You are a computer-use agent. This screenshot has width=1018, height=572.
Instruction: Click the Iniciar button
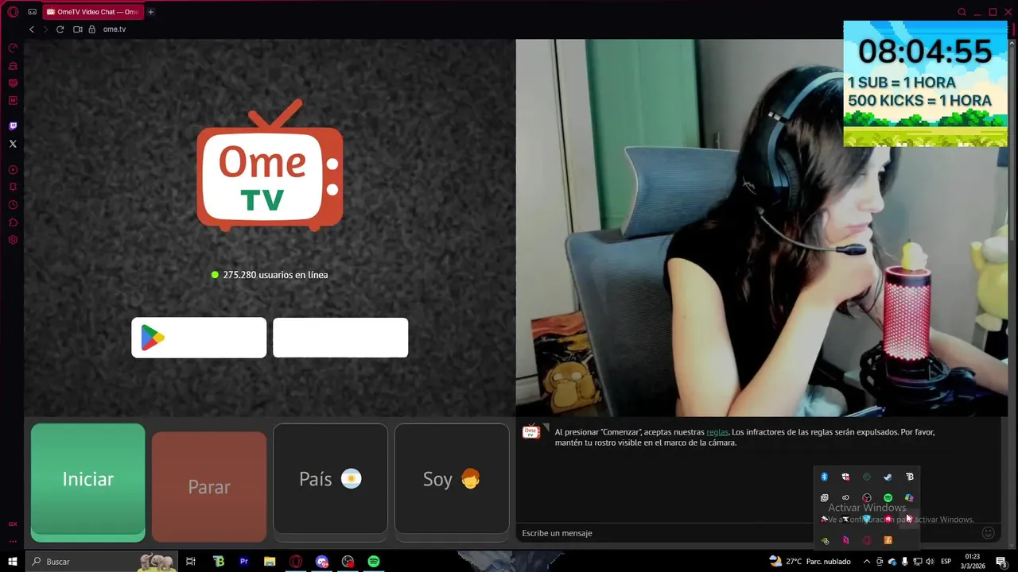click(x=87, y=482)
